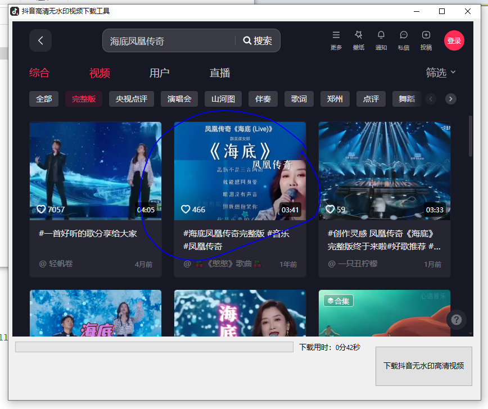The image size is (488, 409).
Task: Focus the search box containing 海底凤凰传奇
Action: [170, 40]
